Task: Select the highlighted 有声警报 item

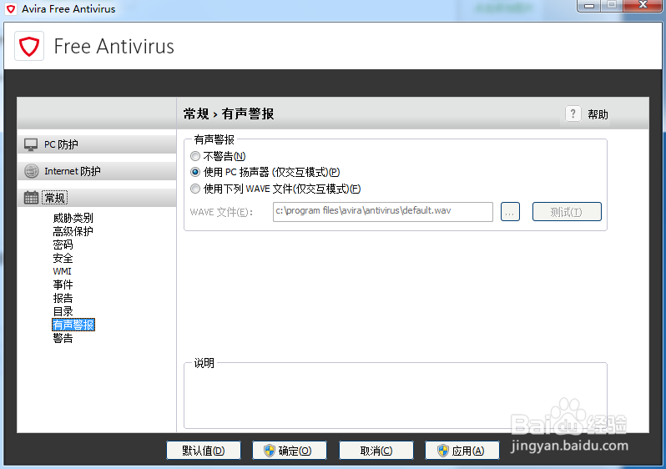Action: pyautogui.click(x=73, y=325)
